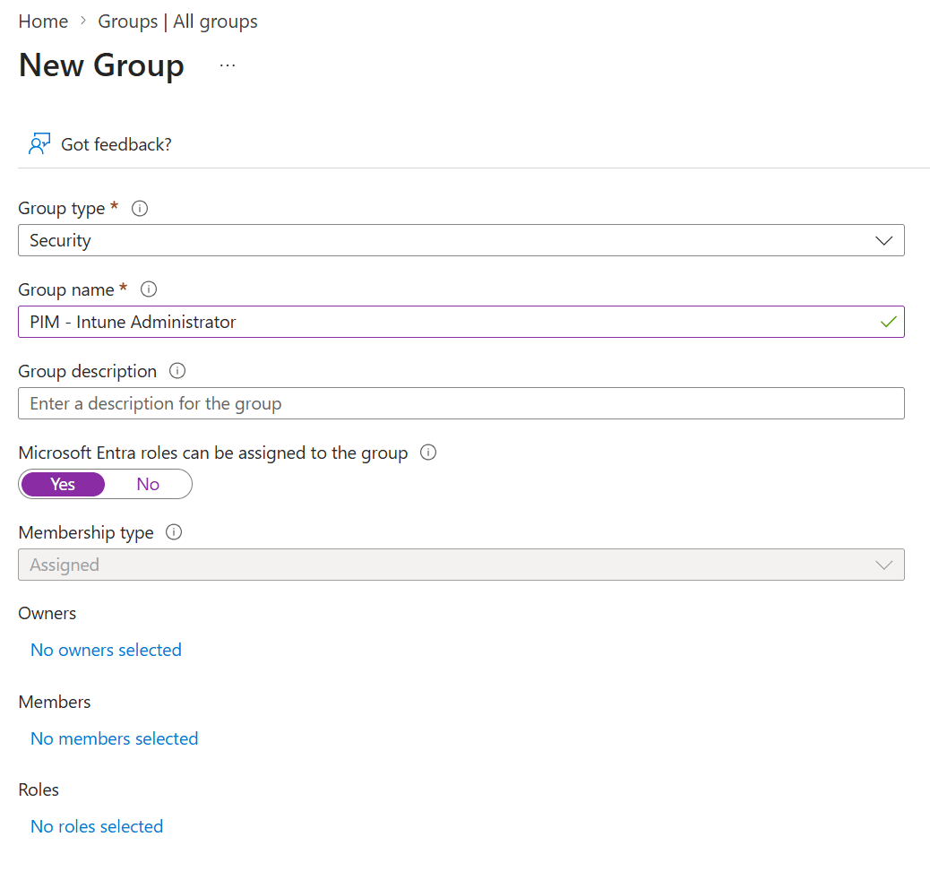Screen dimensions: 930x880
Task: Click No owners selected link
Action: (x=106, y=650)
